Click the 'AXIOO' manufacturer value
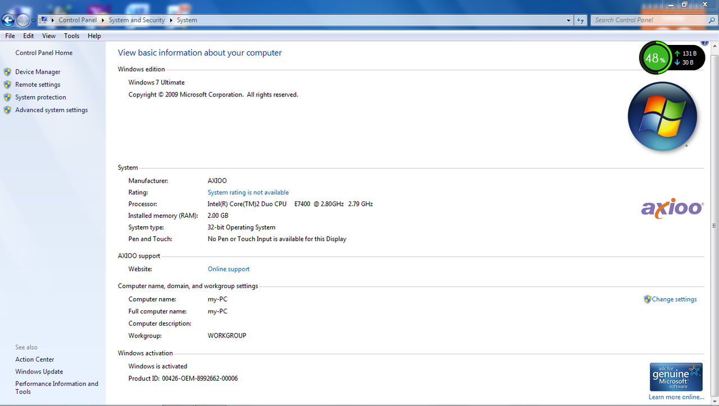The width and height of the screenshot is (719, 406). [x=217, y=181]
